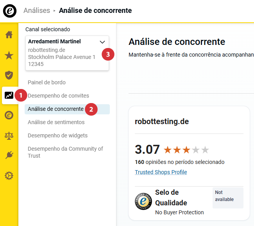The height and width of the screenshot is (226, 254).
Task: Click the yellow circled e sidebar icon
Action: [9, 115]
